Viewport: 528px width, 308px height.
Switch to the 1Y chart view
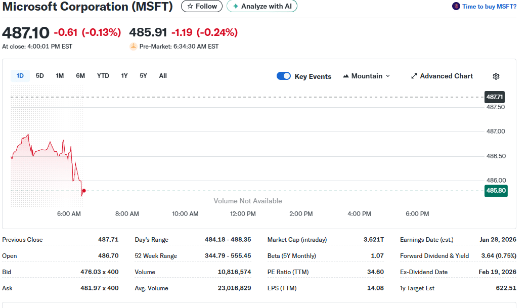click(x=124, y=75)
